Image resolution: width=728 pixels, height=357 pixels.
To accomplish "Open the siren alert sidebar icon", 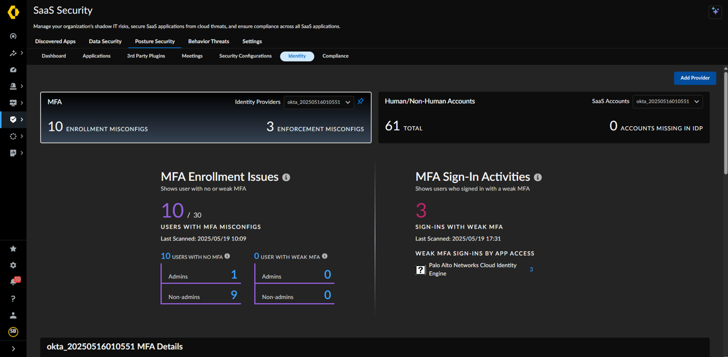I will (13, 86).
